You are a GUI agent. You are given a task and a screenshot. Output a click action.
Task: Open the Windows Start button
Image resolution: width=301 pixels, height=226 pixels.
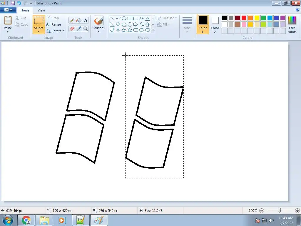tap(8, 220)
